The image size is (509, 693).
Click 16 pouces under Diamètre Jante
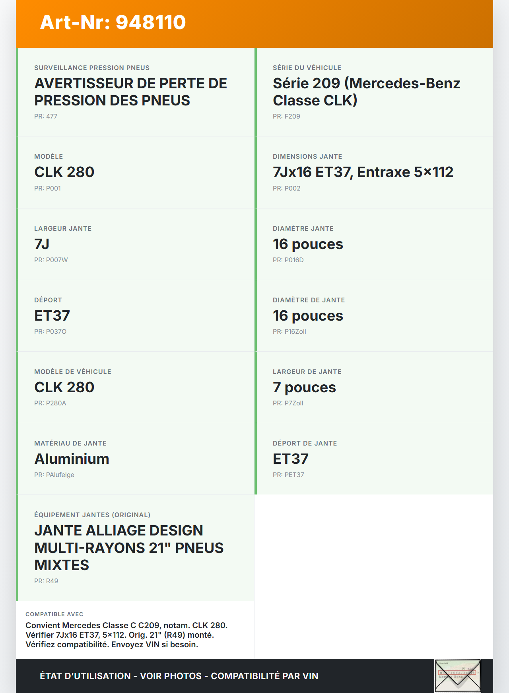pyautogui.click(x=308, y=244)
